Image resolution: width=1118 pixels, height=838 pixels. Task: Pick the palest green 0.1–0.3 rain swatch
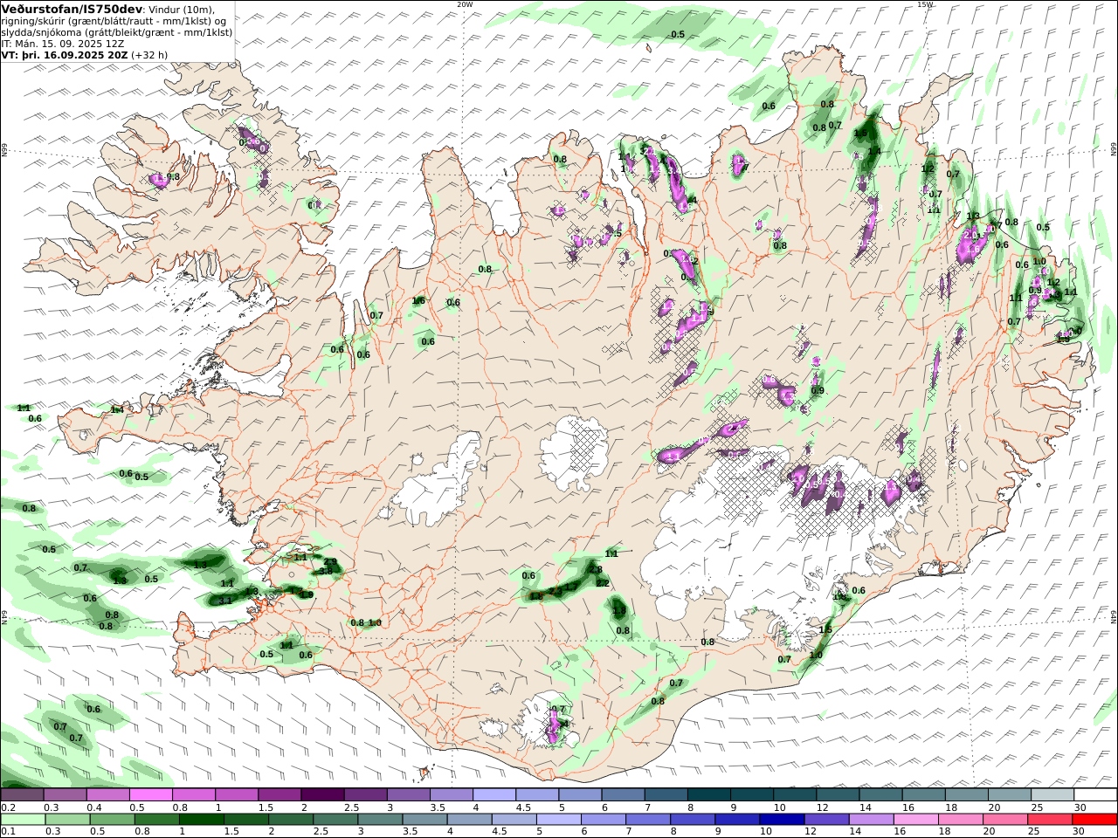[x=23, y=820]
